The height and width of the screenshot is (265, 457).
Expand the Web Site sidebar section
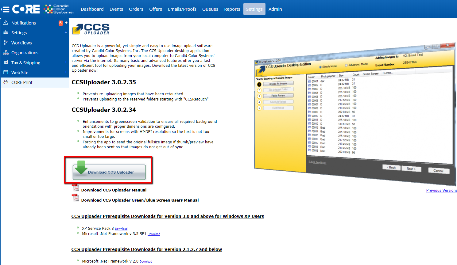[66, 72]
